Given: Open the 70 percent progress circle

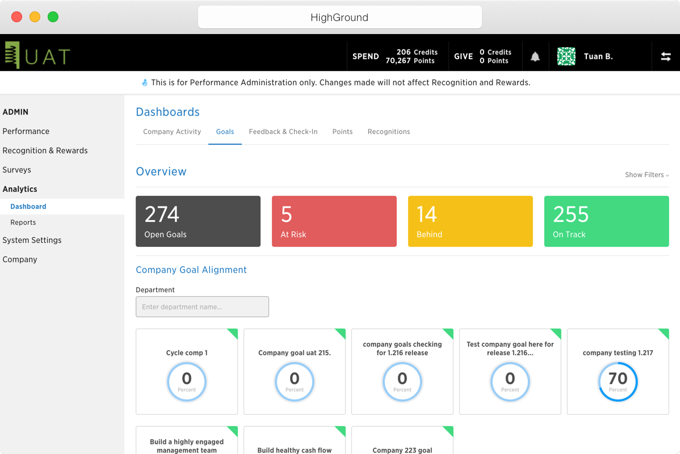Looking at the screenshot, I should click(618, 381).
